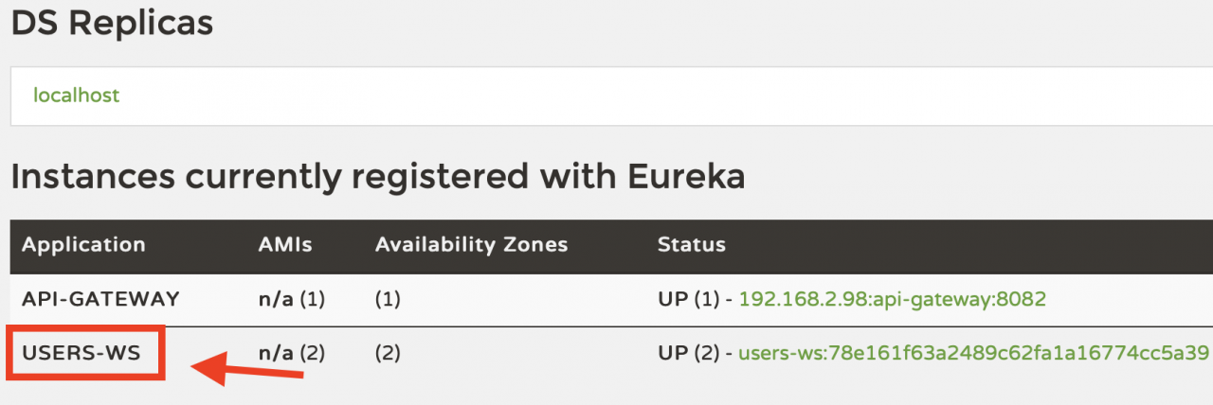This screenshot has width=1213, height=405.
Task: Click the AMIs column header
Action: coord(284,245)
